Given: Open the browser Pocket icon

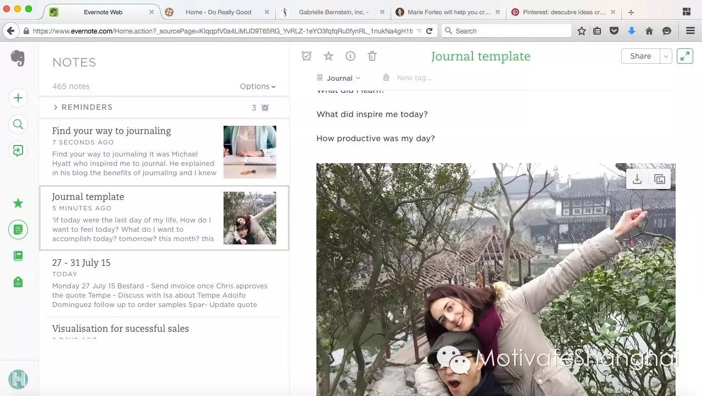Looking at the screenshot, I should point(614,31).
